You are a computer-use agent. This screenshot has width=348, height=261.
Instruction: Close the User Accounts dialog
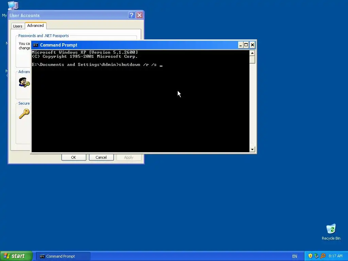tap(139, 15)
